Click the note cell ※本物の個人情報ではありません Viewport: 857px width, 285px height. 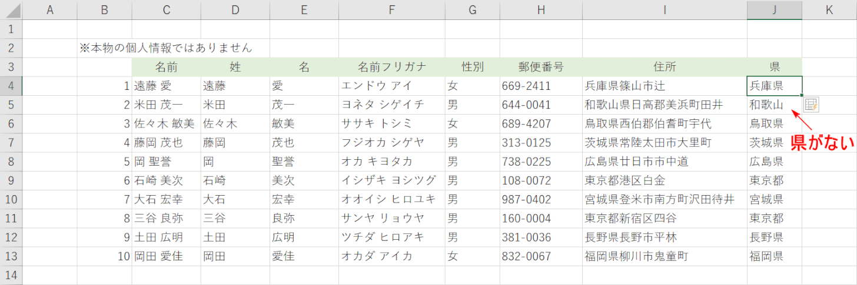tap(166, 48)
